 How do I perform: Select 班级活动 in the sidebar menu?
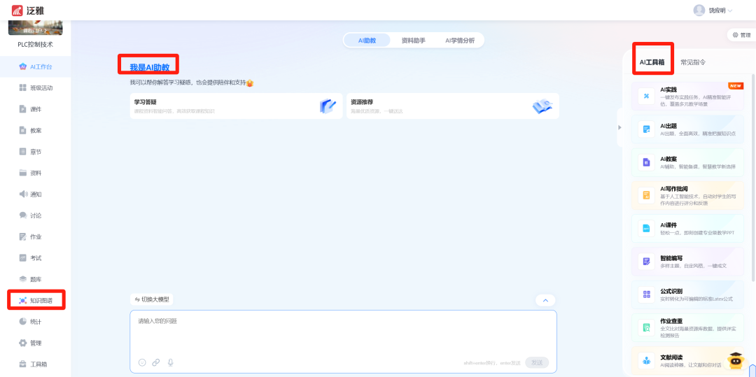[x=41, y=88]
